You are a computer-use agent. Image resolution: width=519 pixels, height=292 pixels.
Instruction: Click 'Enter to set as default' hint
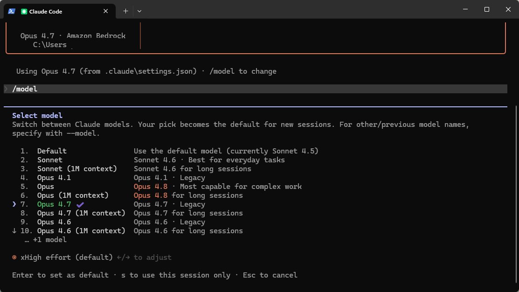tap(60, 275)
